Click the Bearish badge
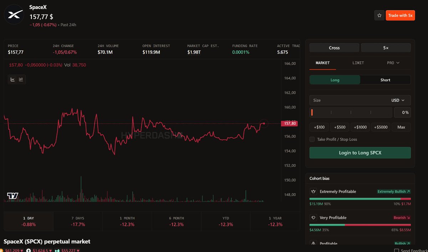Image resolution: width=428 pixels, height=252 pixels. (x=402, y=217)
